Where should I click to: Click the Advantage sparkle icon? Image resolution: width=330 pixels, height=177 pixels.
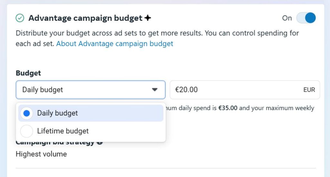[x=148, y=18]
